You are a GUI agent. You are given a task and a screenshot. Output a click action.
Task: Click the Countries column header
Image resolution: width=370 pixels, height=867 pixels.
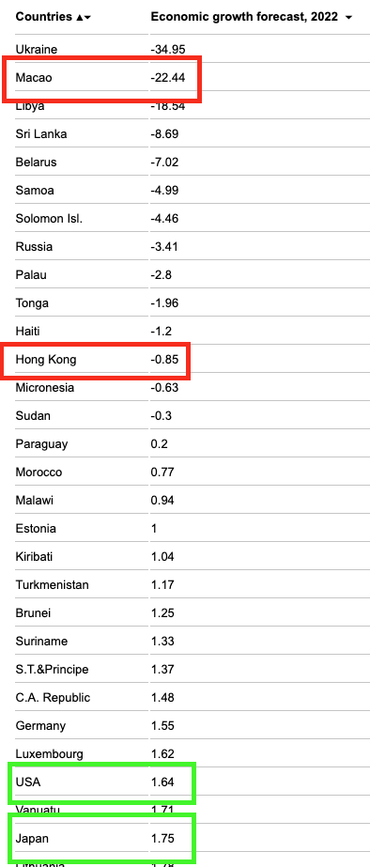click(44, 17)
